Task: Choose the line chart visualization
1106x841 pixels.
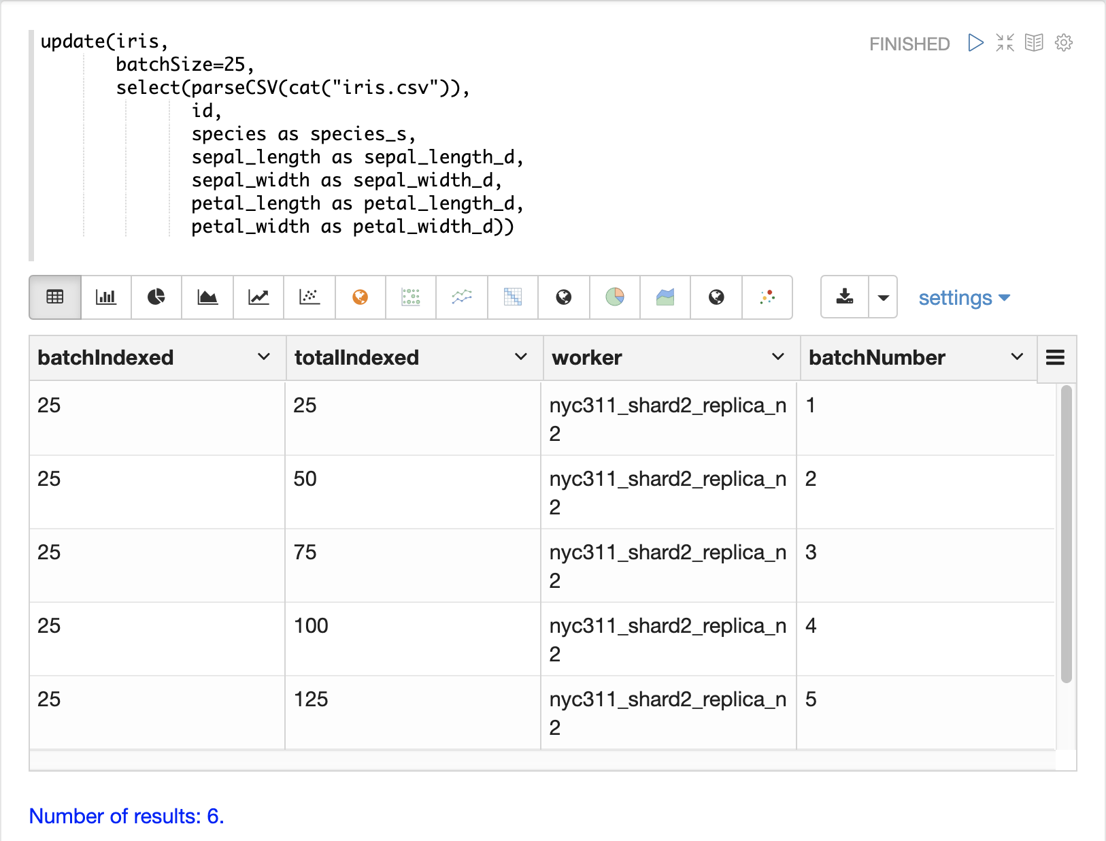Action: 258,297
